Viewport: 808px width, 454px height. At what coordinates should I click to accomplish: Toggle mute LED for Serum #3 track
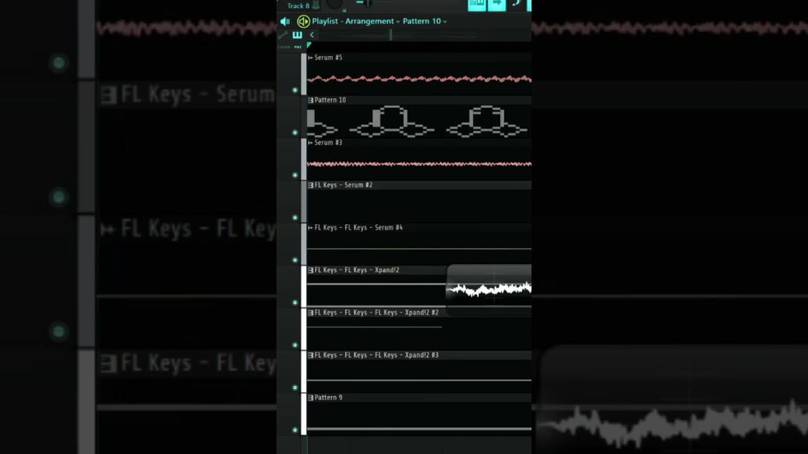pos(295,175)
